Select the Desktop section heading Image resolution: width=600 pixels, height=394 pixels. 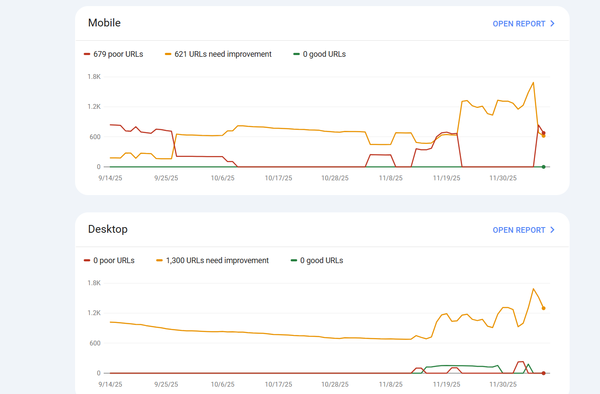pos(108,229)
